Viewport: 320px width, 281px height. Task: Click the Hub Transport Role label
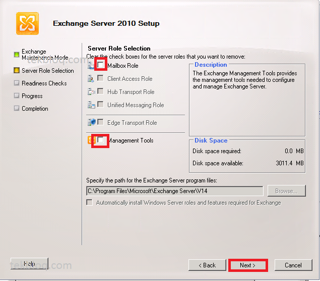click(131, 92)
